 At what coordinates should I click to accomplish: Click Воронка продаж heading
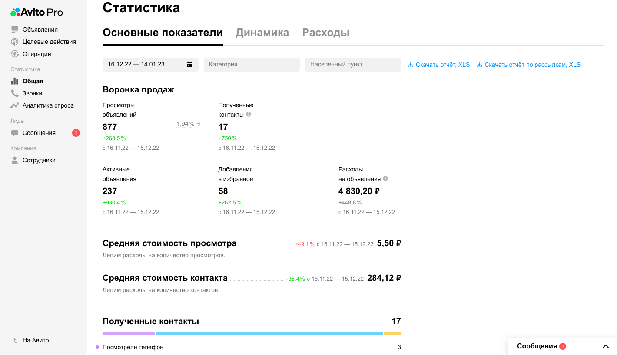coord(138,89)
